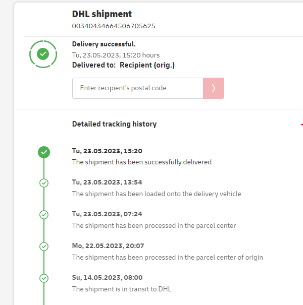Click the Delivery successful status text

104,44
